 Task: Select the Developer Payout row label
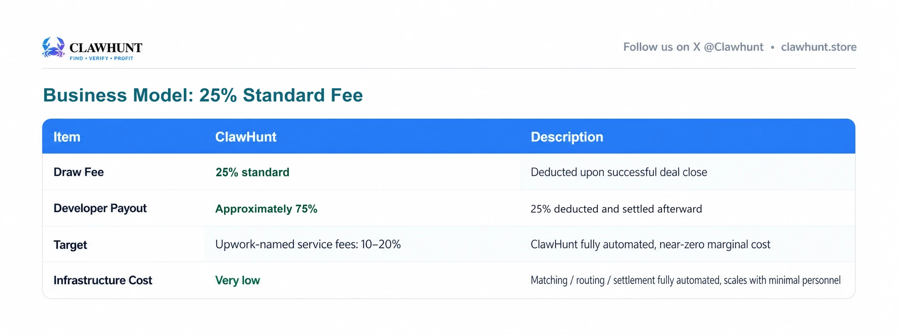tap(100, 208)
